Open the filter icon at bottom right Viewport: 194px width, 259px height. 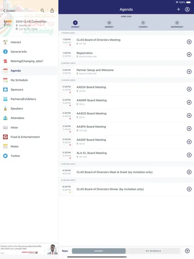pos(187,251)
